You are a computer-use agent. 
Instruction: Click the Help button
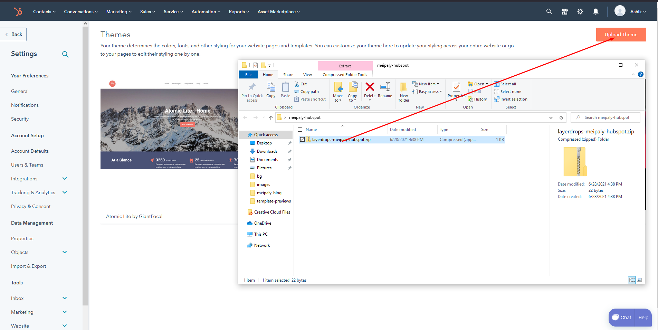643,318
